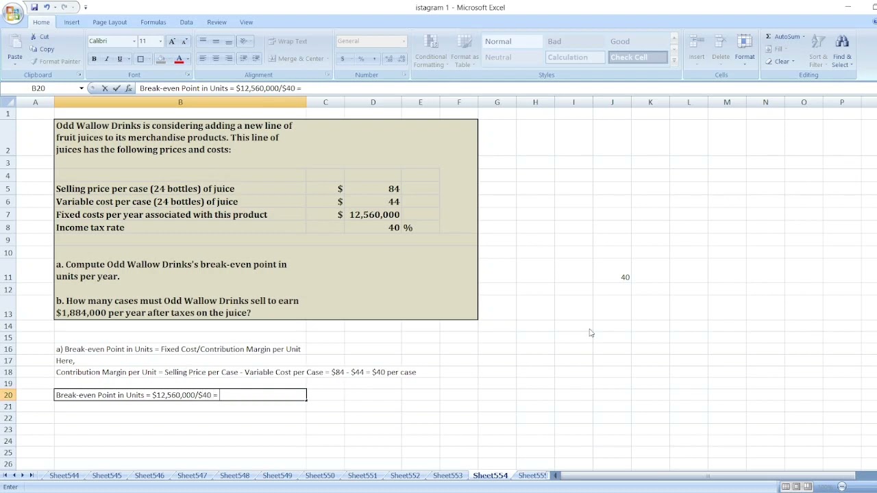Click the Office button logo

point(12,12)
